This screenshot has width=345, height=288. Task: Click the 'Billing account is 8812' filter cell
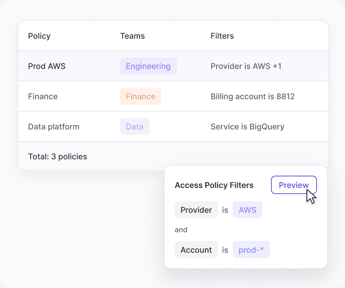253,96
